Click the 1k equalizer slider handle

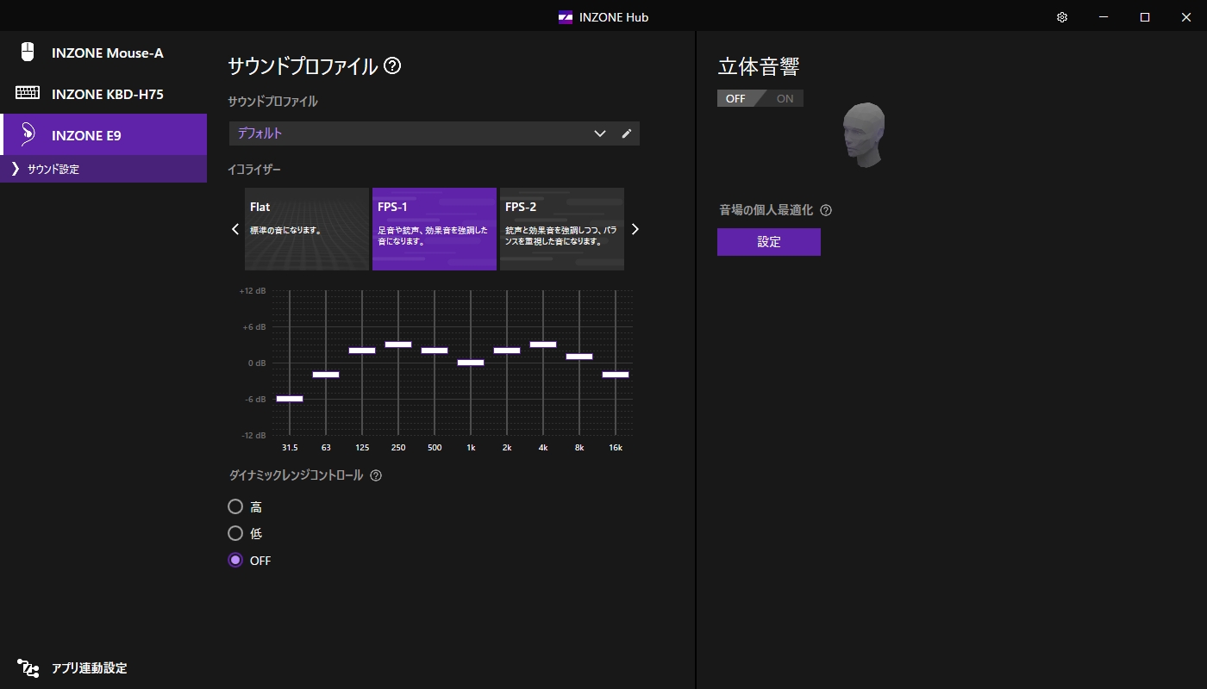point(471,363)
